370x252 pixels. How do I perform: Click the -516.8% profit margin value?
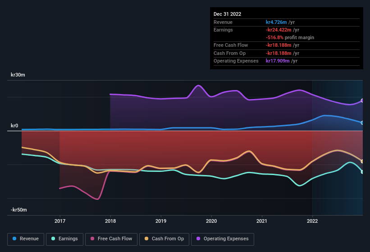[274, 37]
